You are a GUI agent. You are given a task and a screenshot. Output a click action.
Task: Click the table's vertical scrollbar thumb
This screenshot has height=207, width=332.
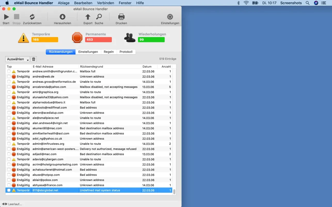pyautogui.click(x=174, y=192)
